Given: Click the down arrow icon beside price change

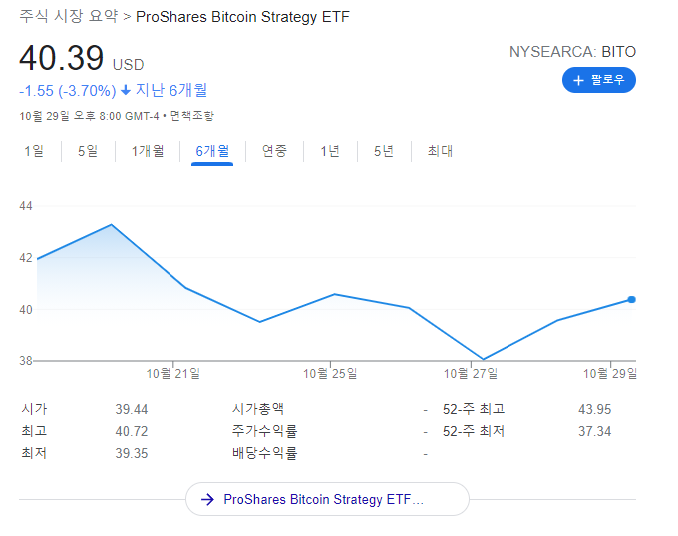Looking at the screenshot, I should click(x=126, y=90).
